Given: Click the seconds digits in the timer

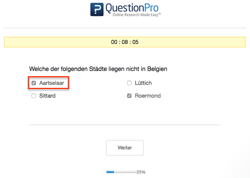Looking at the screenshot, I should click(135, 42).
